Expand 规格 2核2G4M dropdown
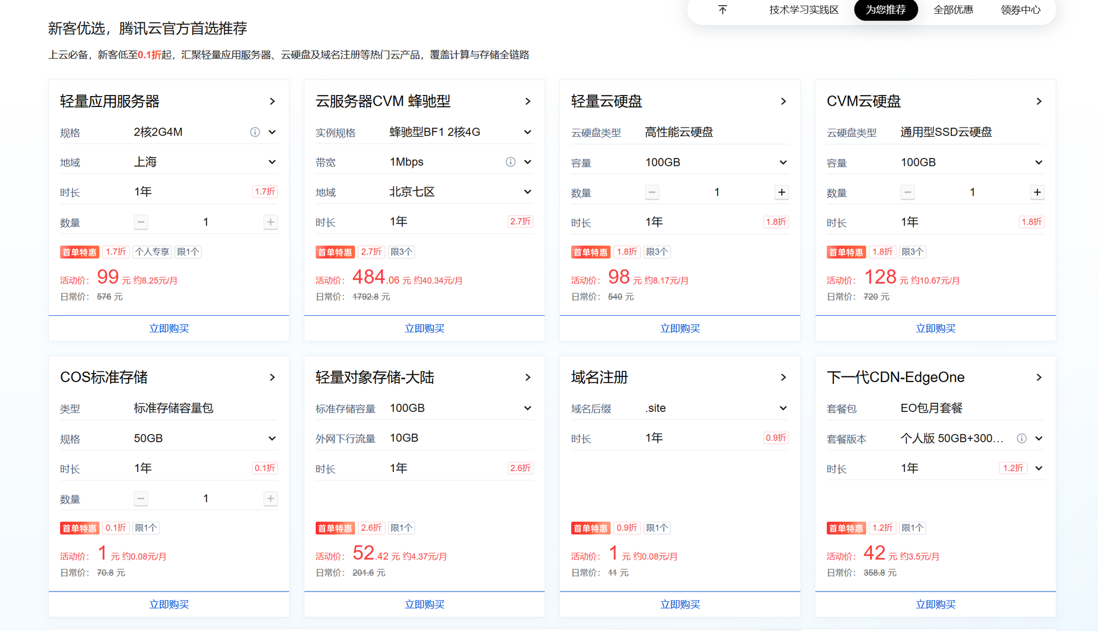Screen dimensions: 1098x631 tap(272, 132)
